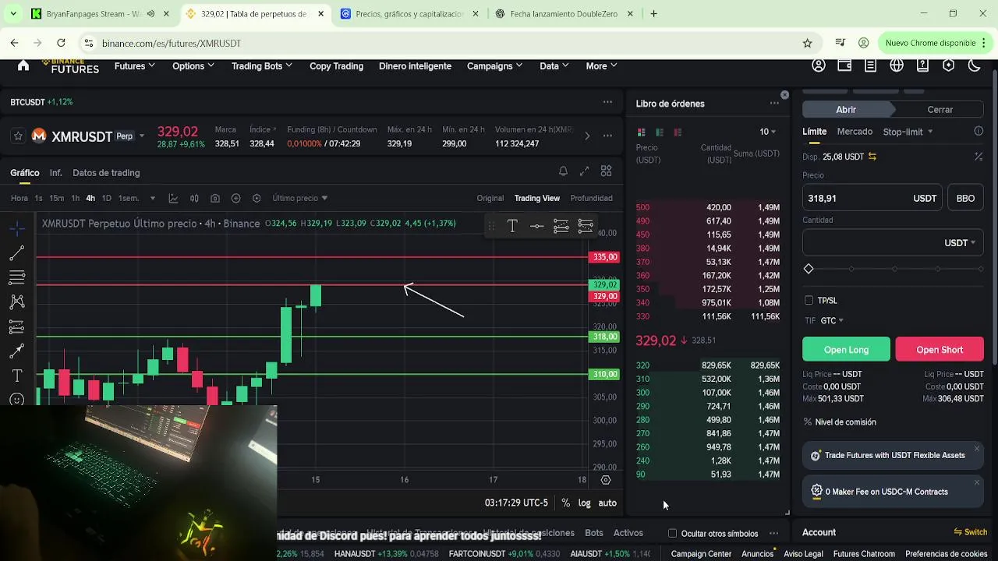Open the wallet icon in header
The height and width of the screenshot is (561, 998).
tap(844, 65)
